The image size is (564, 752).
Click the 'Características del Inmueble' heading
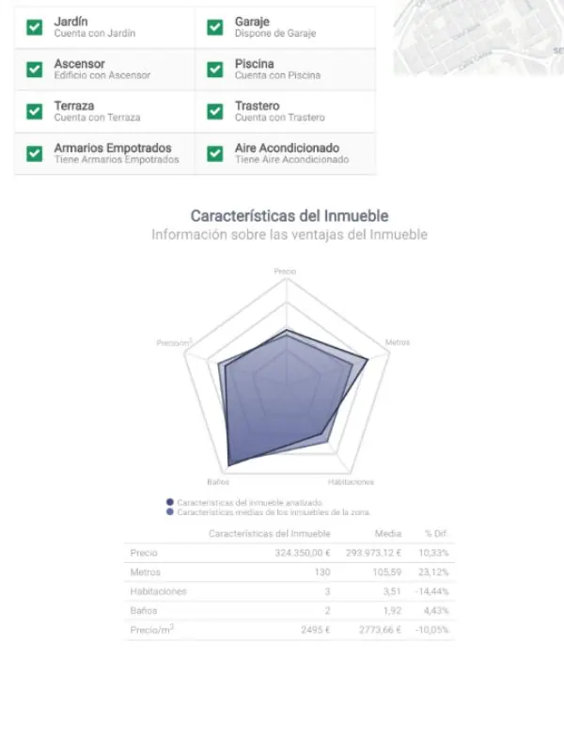[x=282, y=215]
